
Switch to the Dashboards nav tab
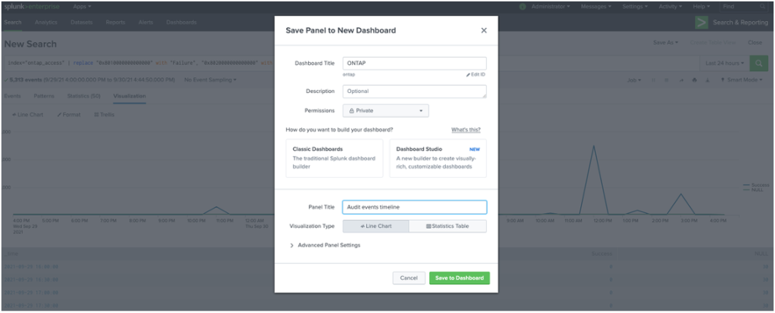click(182, 23)
